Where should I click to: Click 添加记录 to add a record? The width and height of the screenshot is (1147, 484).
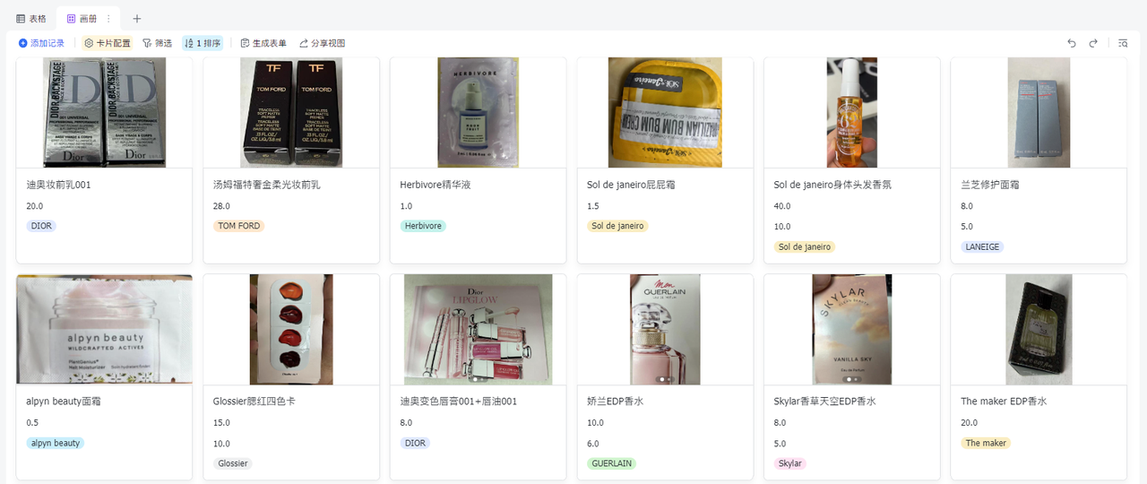(x=41, y=43)
